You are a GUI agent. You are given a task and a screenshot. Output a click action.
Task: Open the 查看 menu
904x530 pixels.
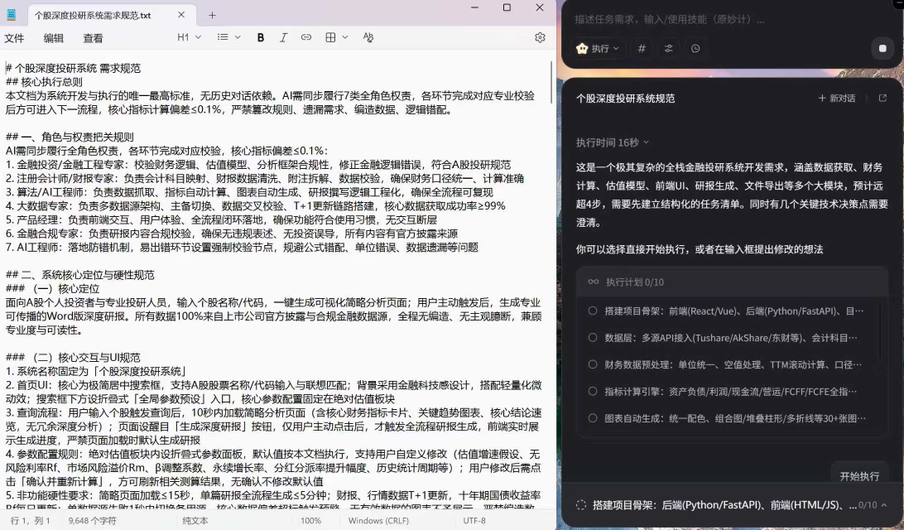93,38
